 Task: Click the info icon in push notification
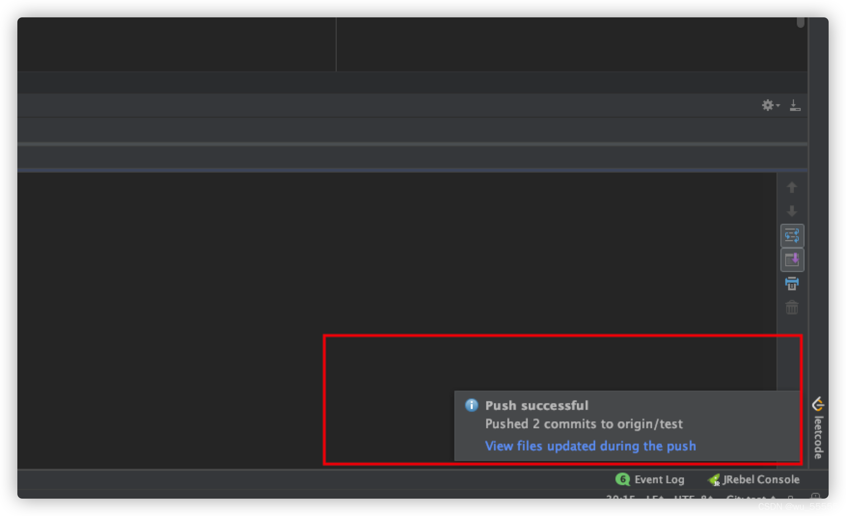471,405
